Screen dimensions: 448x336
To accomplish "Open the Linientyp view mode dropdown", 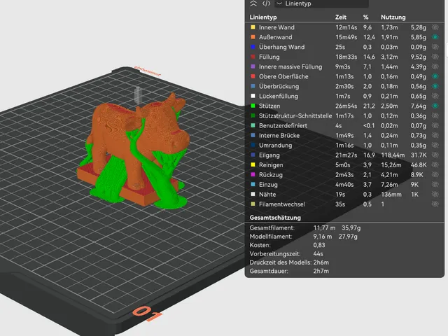I will [321, 3].
